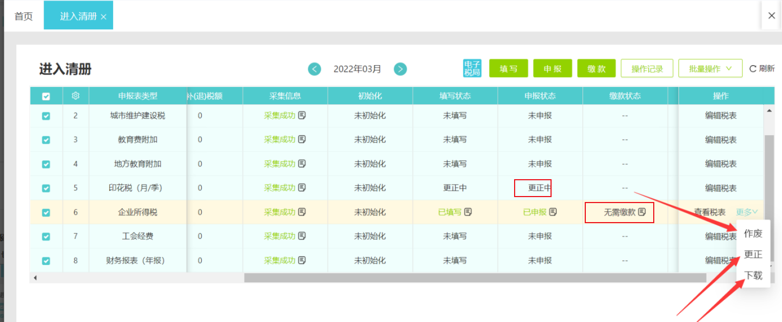Click the 初始化 column header
This screenshot has height=322, width=782.
[x=370, y=96]
